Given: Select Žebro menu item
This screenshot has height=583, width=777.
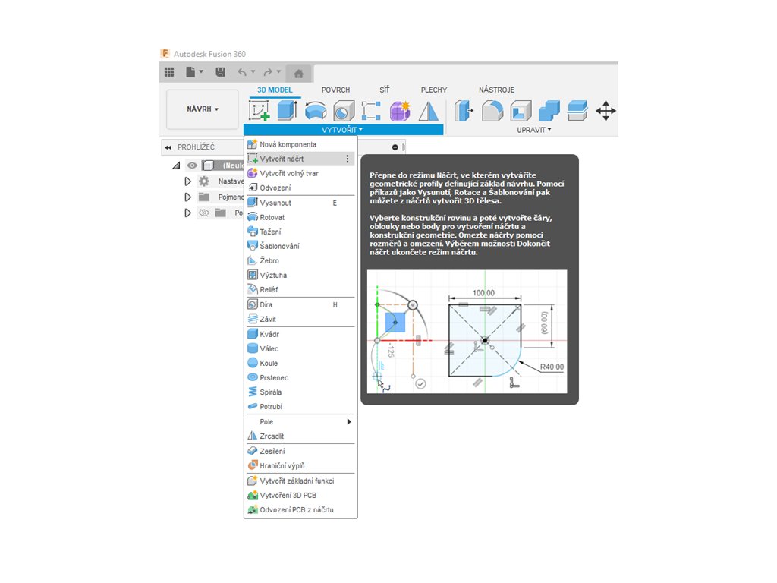Looking at the screenshot, I should (x=300, y=260).
